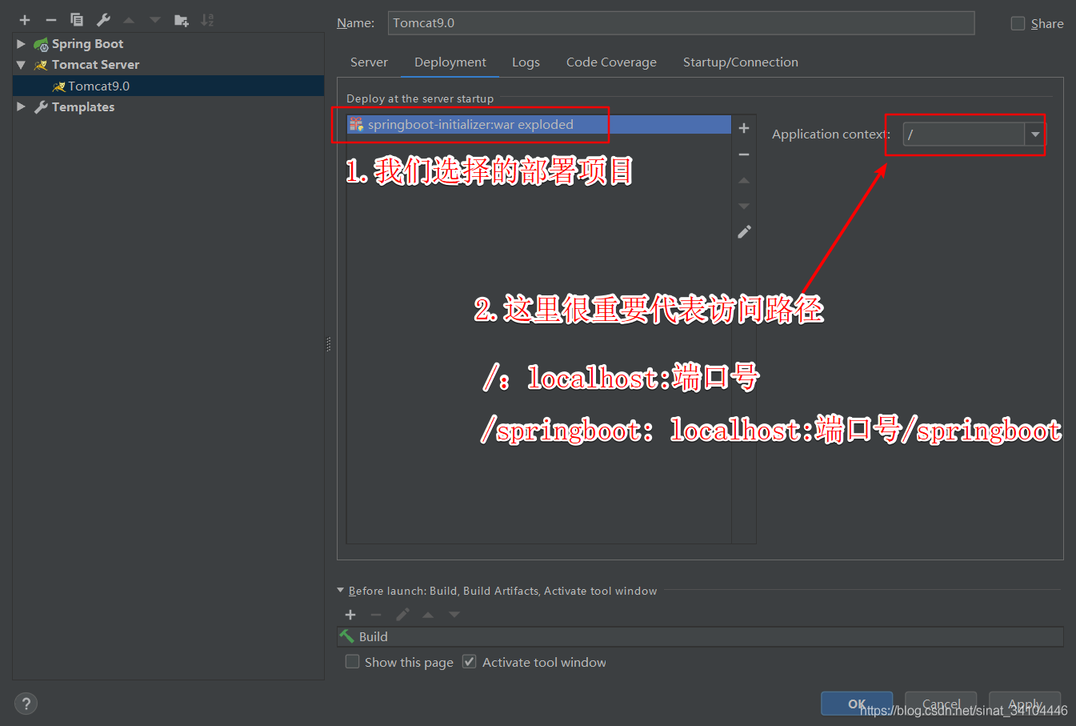Screen dimensions: 1076x726
Task: Enable Show this page
Action: pos(352,662)
